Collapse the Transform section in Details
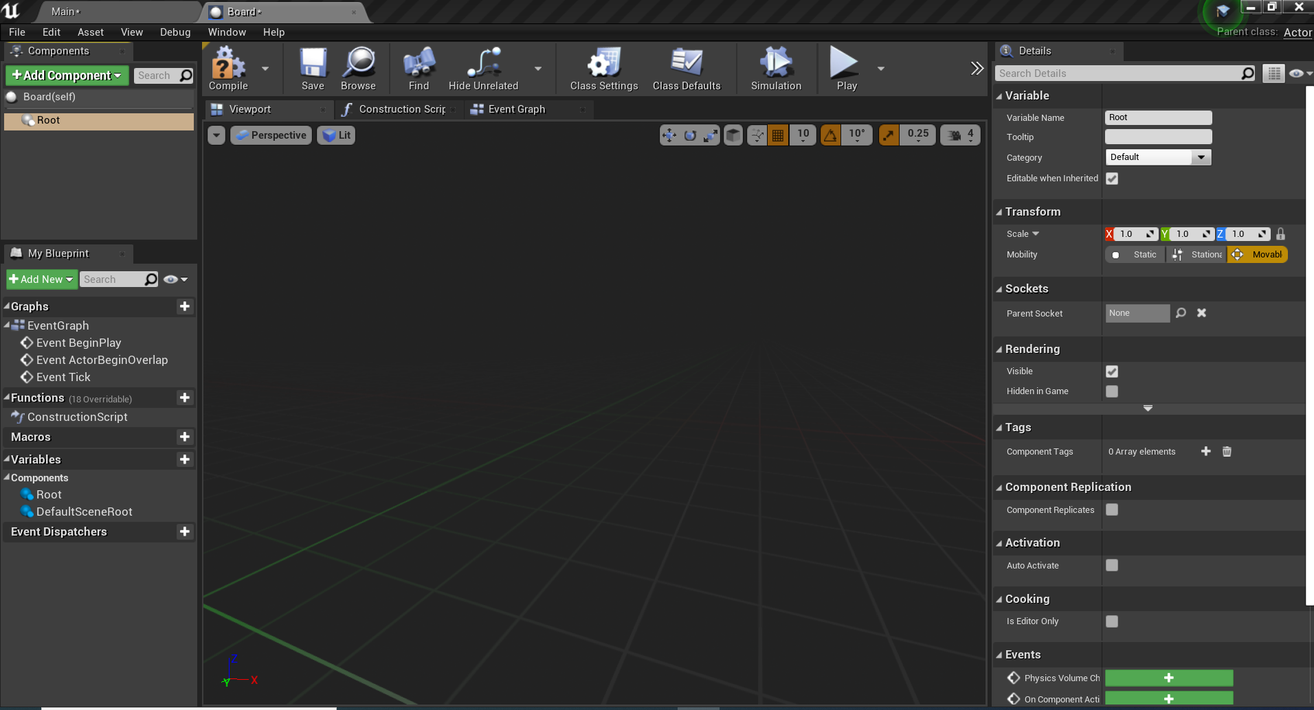This screenshot has width=1314, height=710. (x=1000, y=212)
